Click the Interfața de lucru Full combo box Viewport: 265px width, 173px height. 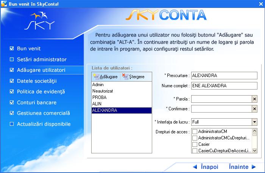pos(221,122)
